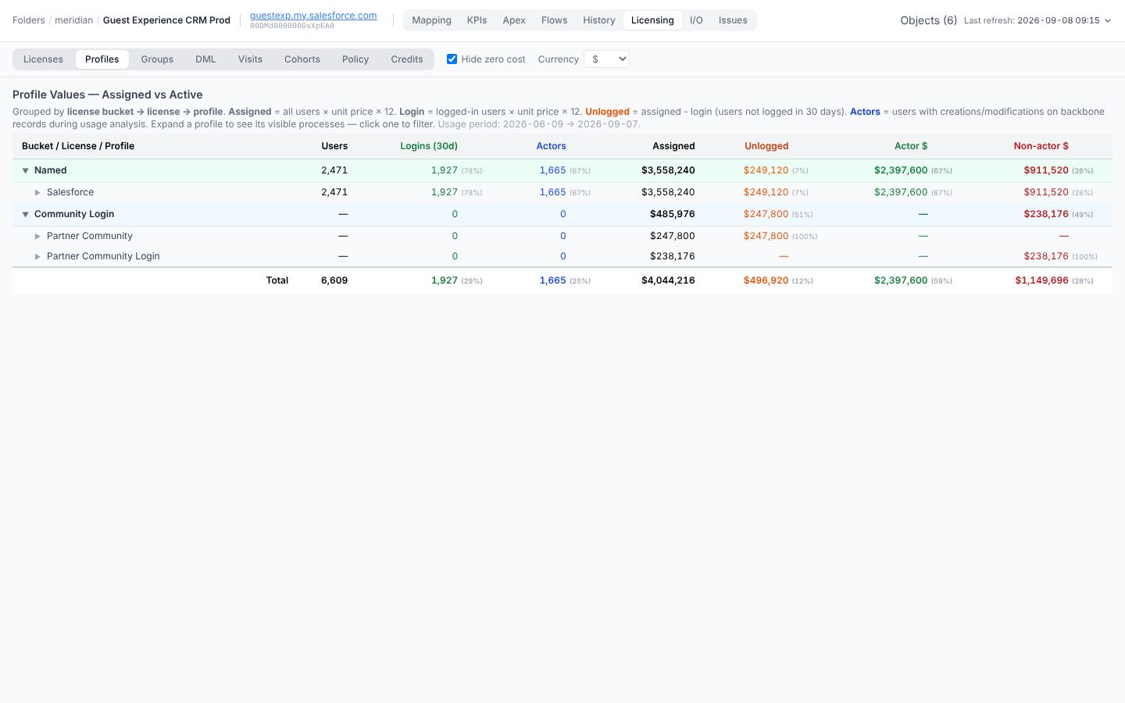
Task: Open the I/O tab
Action: click(x=696, y=20)
